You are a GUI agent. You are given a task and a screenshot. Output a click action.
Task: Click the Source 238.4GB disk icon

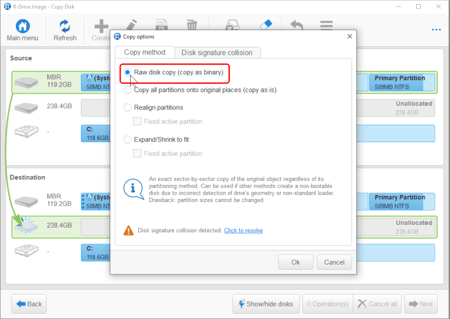point(26,108)
